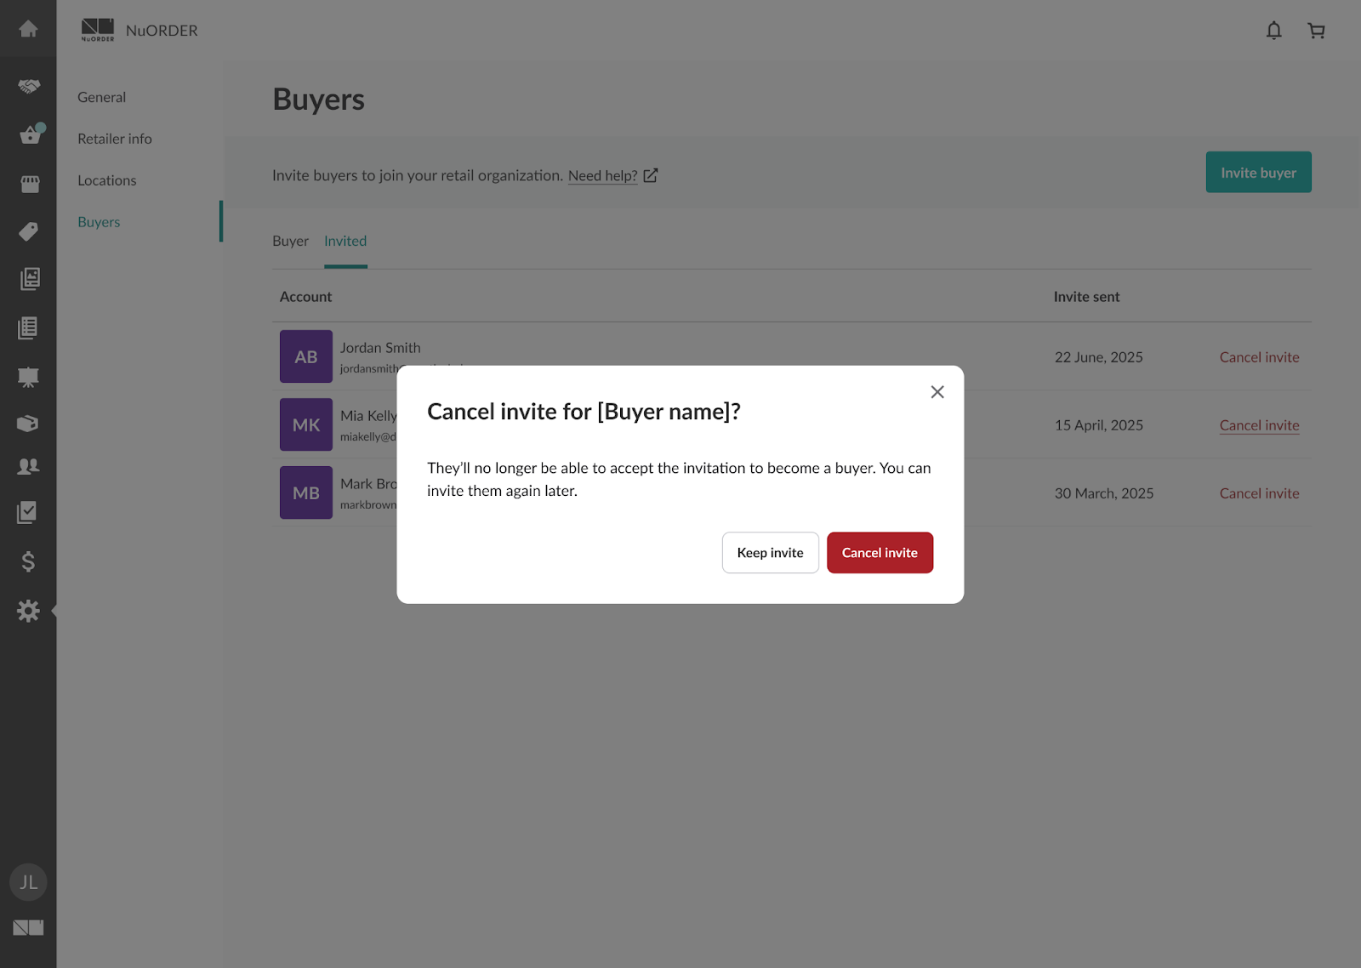Click the Need help? link
Screen dimensions: 1361x968
point(602,176)
